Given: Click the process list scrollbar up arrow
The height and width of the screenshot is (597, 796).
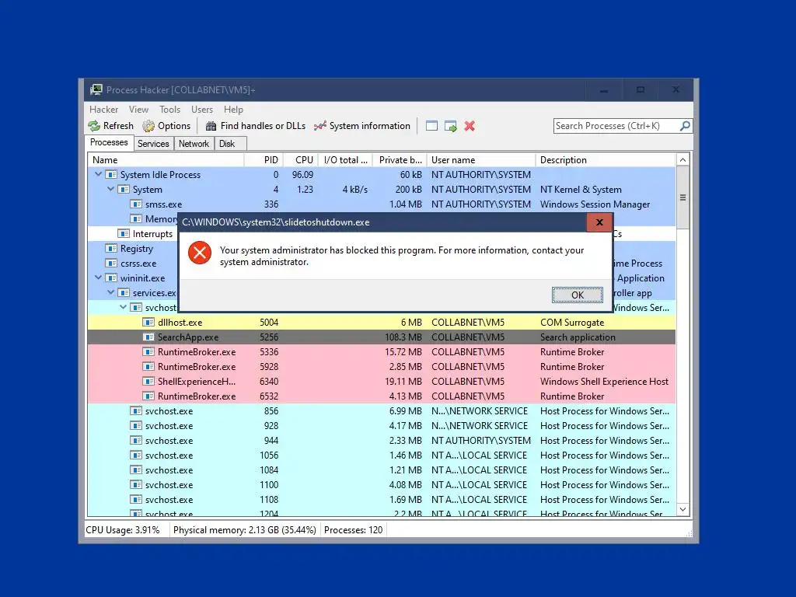Looking at the screenshot, I should tap(683, 160).
